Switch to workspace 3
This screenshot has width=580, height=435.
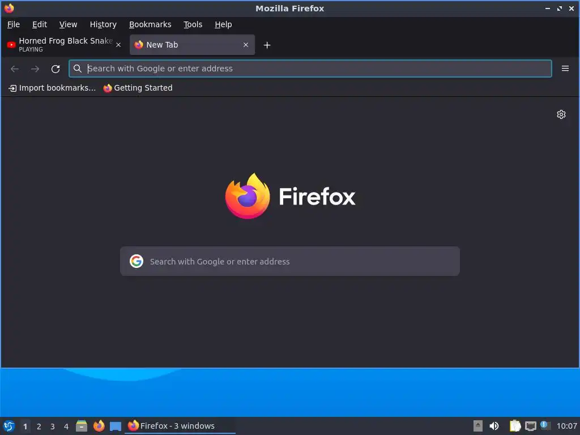coord(53,427)
